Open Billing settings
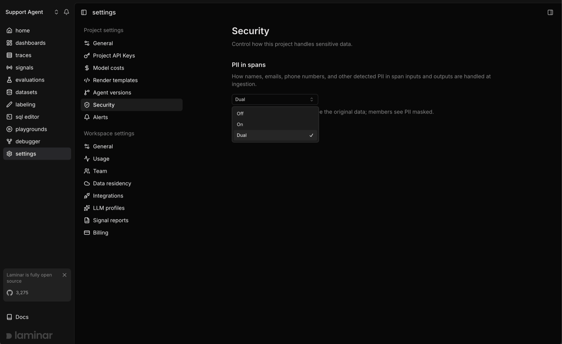562x344 pixels. (132, 233)
